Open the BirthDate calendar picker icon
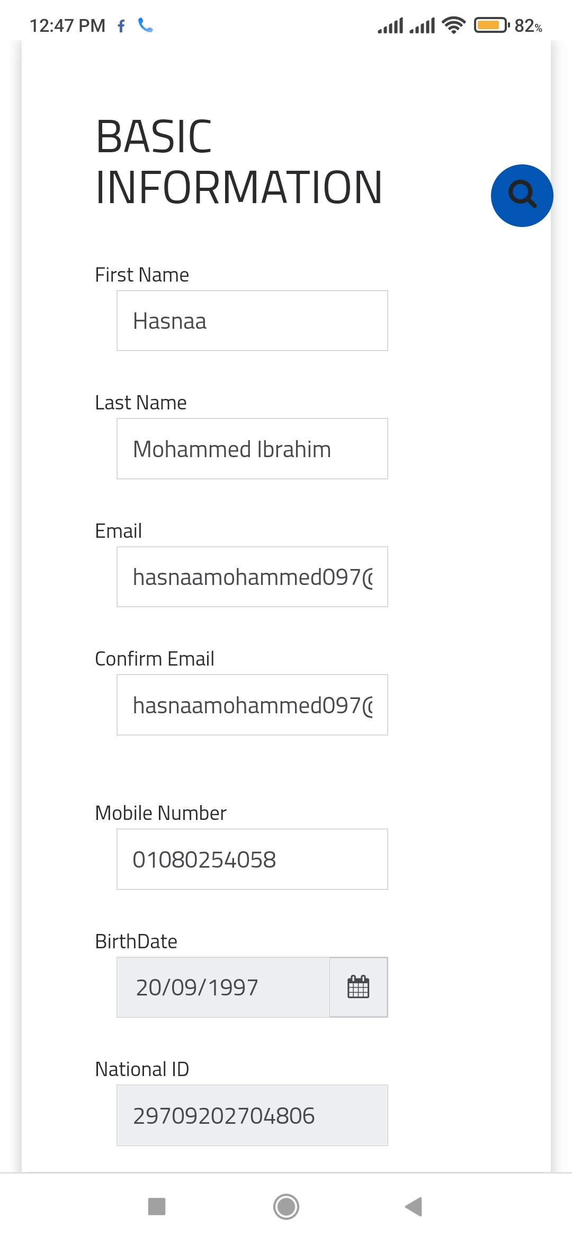Image resolution: width=572 pixels, height=1241 pixels. tap(359, 987)
